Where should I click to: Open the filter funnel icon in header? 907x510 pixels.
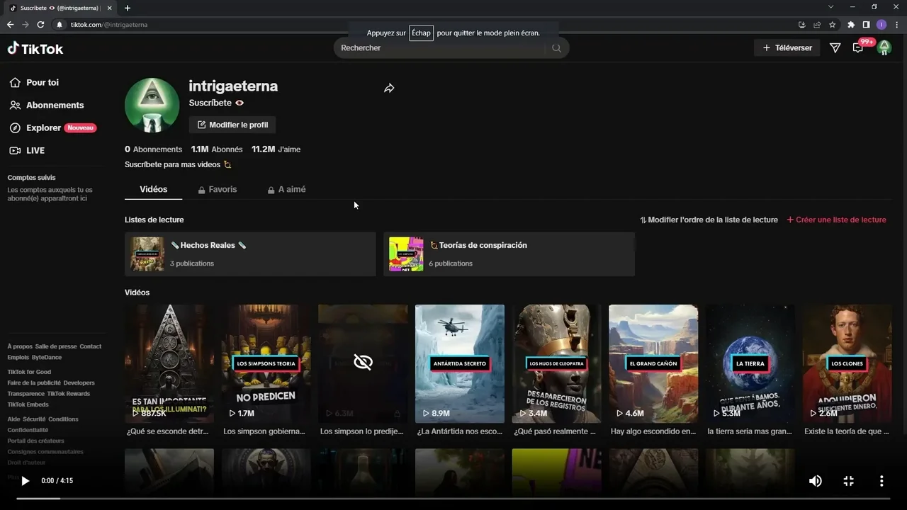[835, 48]
